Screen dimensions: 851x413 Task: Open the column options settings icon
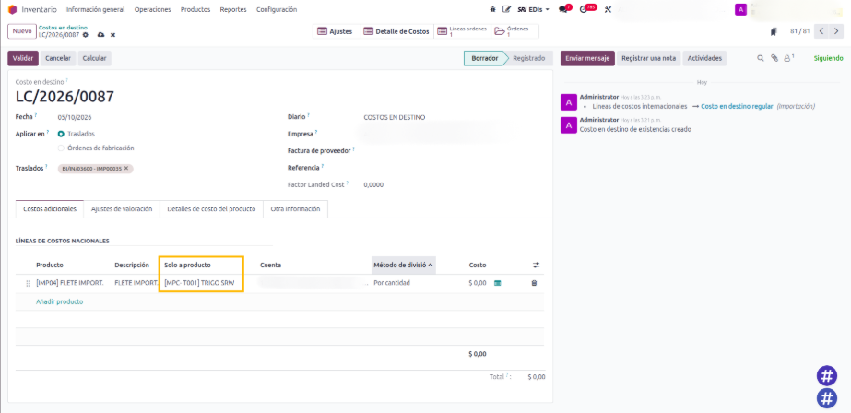coord(537,265)
